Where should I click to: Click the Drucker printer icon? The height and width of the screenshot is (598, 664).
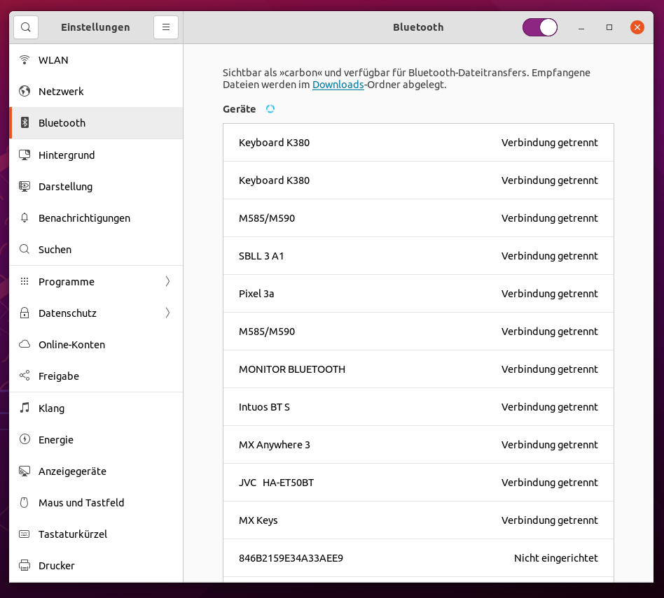(x=23, y=565)
